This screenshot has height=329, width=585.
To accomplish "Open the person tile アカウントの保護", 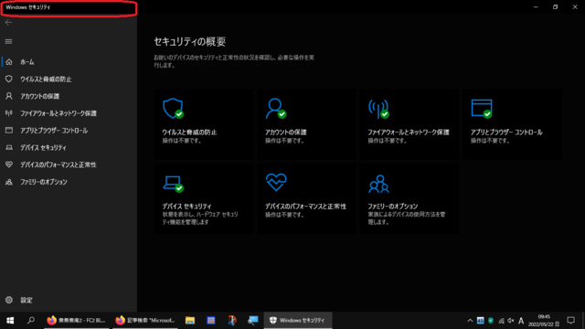I will coord(306,124).
